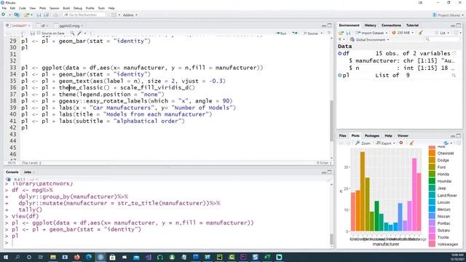Open Project (None) dropdown
This screenshot has width=466, height=262.
(x=448, y=15)
